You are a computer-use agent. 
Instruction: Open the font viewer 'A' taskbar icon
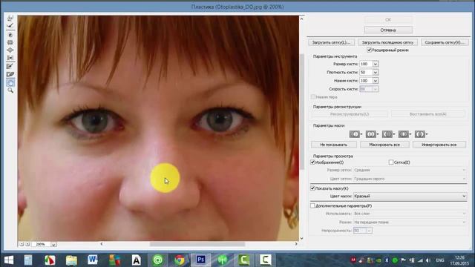point(137,260)
